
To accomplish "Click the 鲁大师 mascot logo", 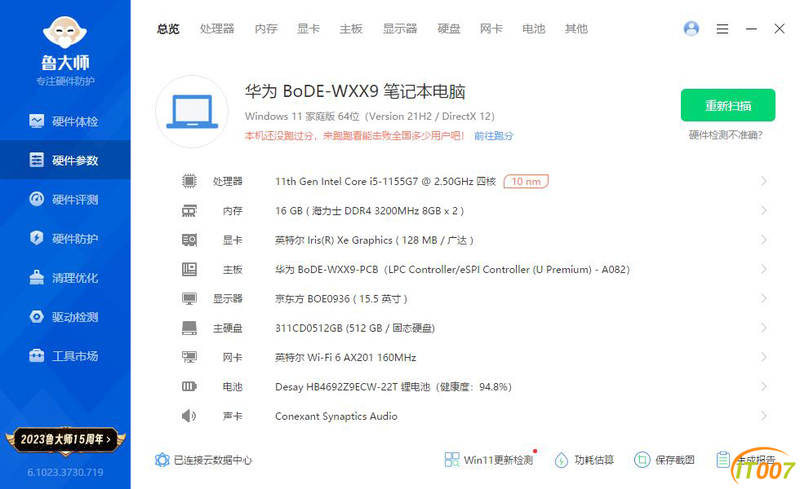I will click(64, 33).
